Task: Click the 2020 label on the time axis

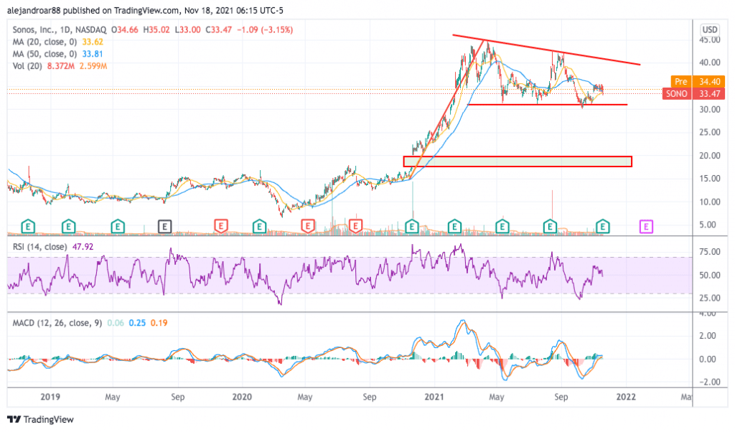Action: [242, 397]
